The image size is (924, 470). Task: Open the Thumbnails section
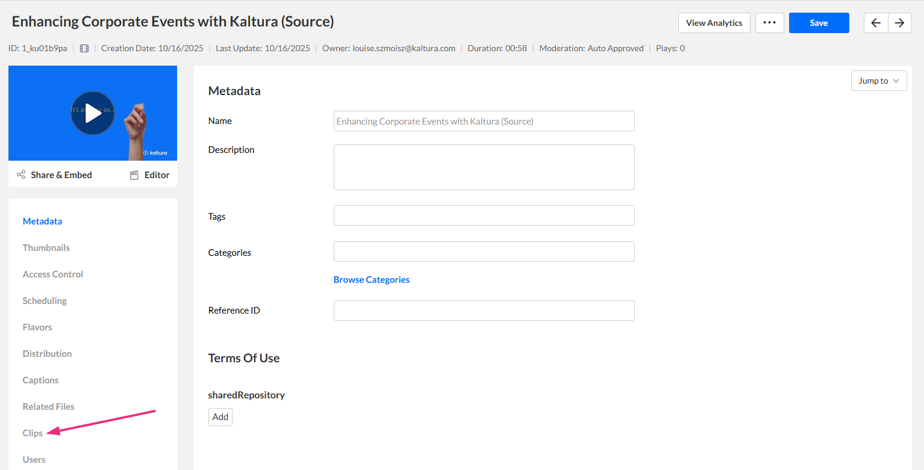pyautogui.click(x=46, y=248)
